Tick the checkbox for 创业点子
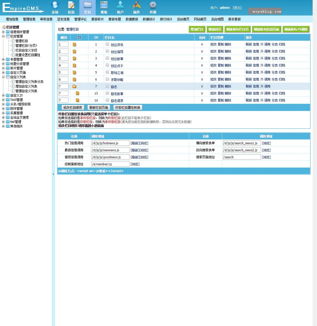The width and height of the screenshot is (317, 326). tap(107, 65)
